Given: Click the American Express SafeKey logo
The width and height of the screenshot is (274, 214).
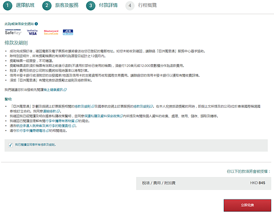Looking at the screenshot, I should [x=13, y=32].
